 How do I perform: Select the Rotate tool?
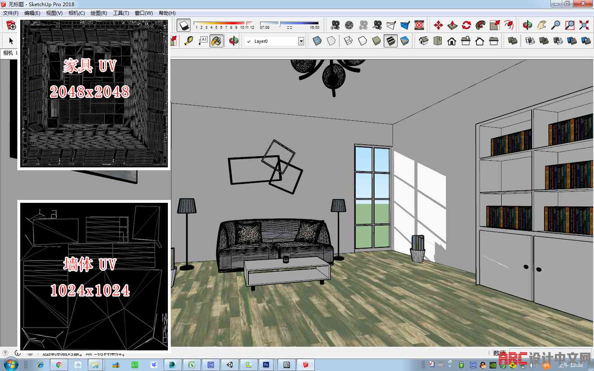pos(467,25)
